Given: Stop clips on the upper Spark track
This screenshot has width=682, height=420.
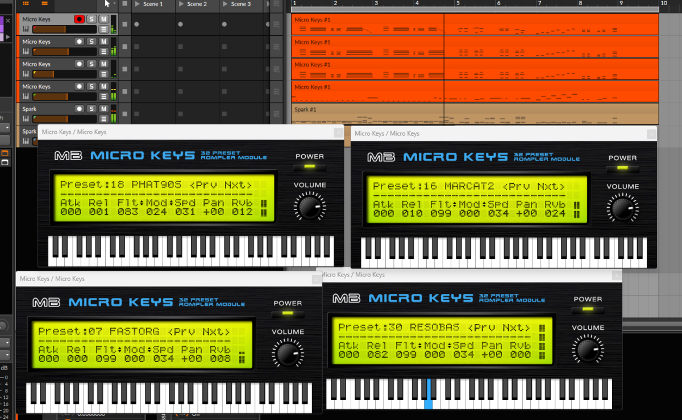Looking at the screenshot, I should click(124, 114).
